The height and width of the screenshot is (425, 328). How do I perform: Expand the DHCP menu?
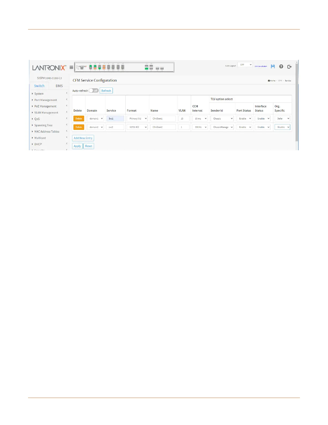49,144
